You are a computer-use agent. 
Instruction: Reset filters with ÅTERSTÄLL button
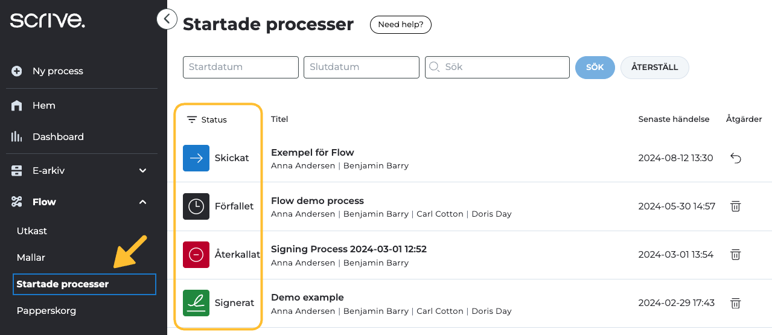pyautogui.click(x=654, y=68)
